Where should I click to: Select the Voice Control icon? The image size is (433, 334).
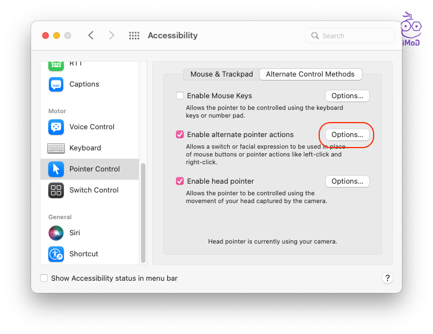(x=56, y=127)
